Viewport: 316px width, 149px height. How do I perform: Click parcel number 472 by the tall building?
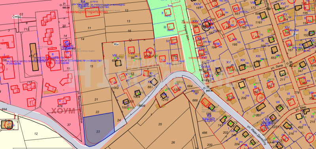tap(32, 56)
